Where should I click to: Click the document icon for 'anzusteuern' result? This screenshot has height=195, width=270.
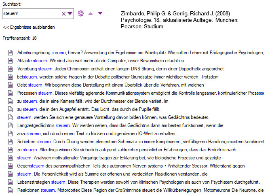11,134
